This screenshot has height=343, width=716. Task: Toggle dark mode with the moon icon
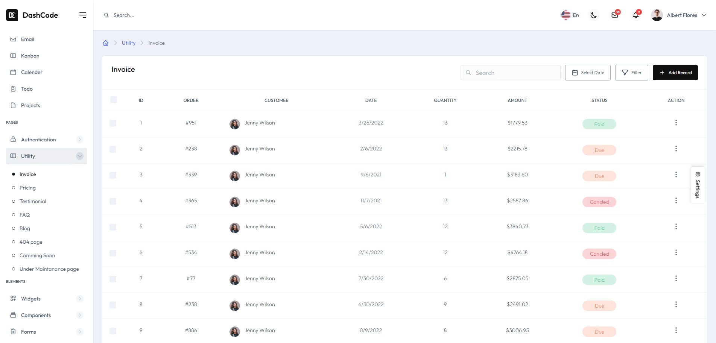(x=594, y=15)
